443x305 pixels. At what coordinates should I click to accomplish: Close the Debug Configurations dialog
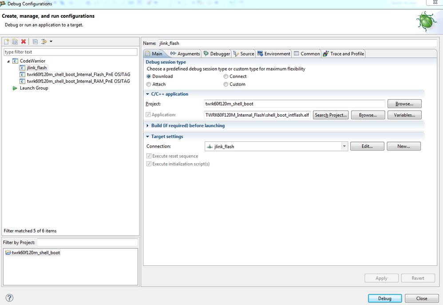[x=422, y=298]
